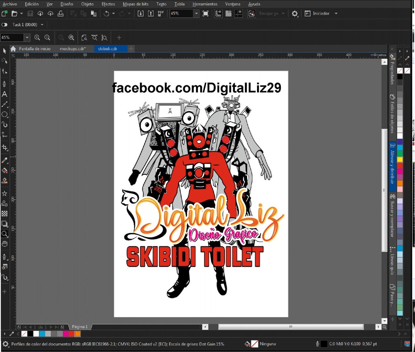
Task: Select the red swatch in the color palette
Action: point(72,334)
